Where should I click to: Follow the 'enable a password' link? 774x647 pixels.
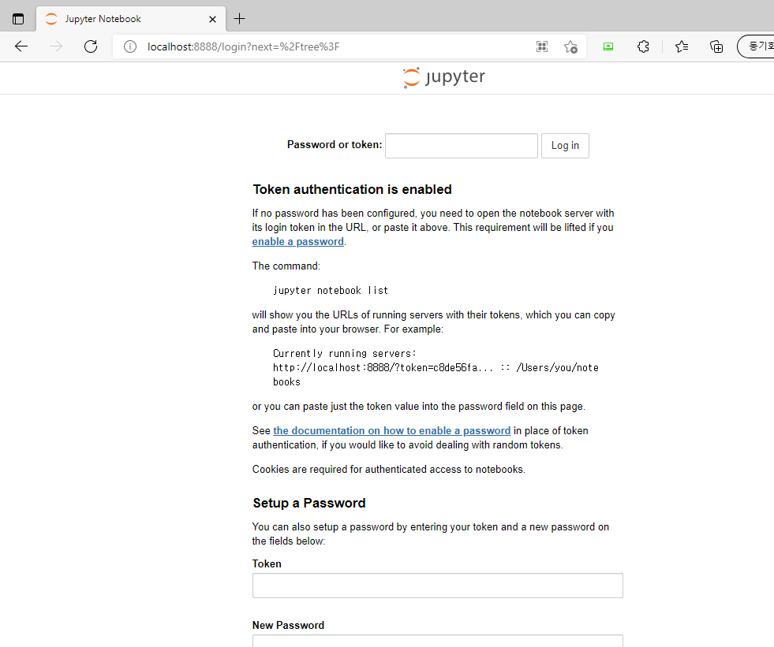pos(297,242)
